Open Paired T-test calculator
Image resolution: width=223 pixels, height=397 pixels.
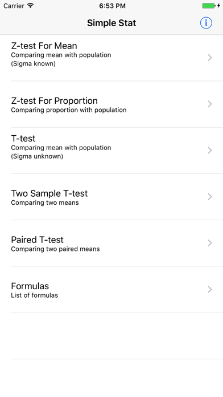pos(111,243)
